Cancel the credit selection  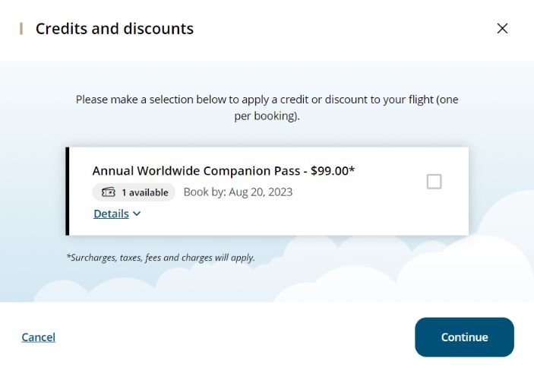click(x=39, y=337)
